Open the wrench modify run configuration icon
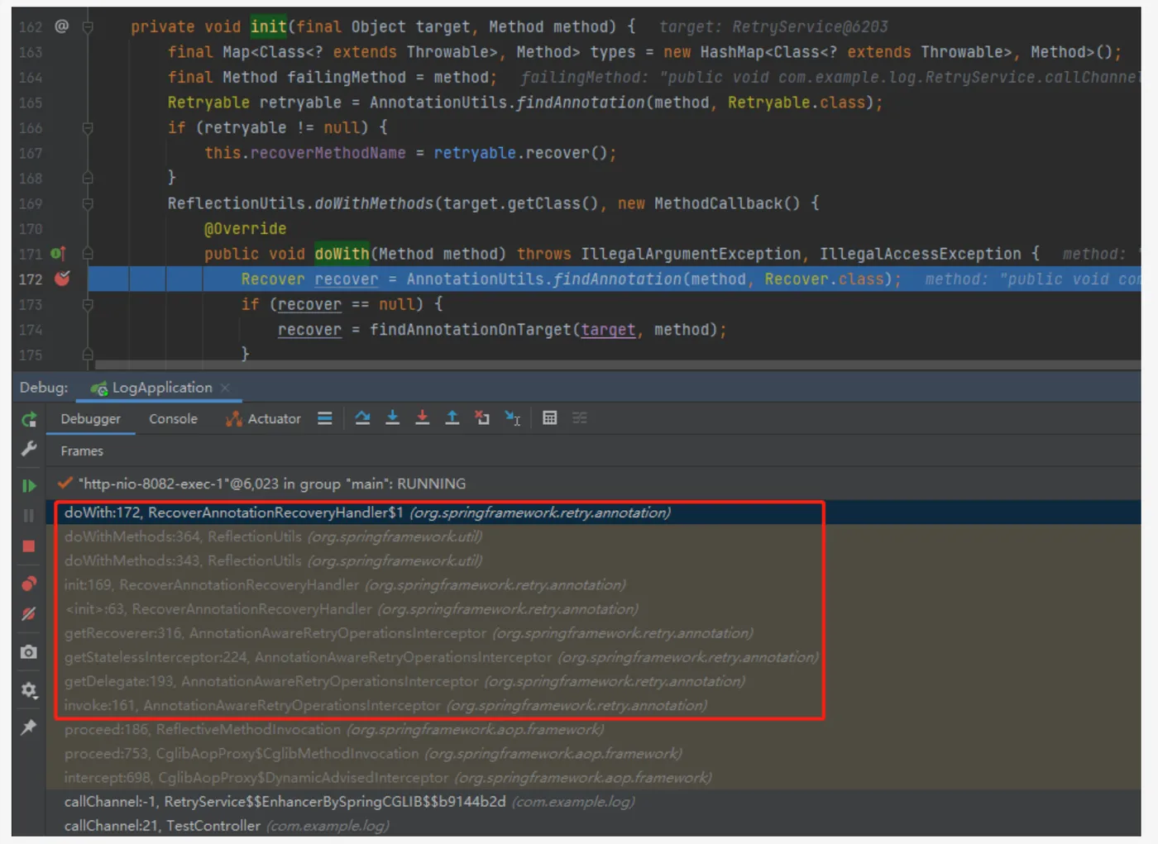 29,449
